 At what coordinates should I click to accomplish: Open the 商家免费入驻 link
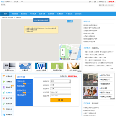tap(102, 2)
